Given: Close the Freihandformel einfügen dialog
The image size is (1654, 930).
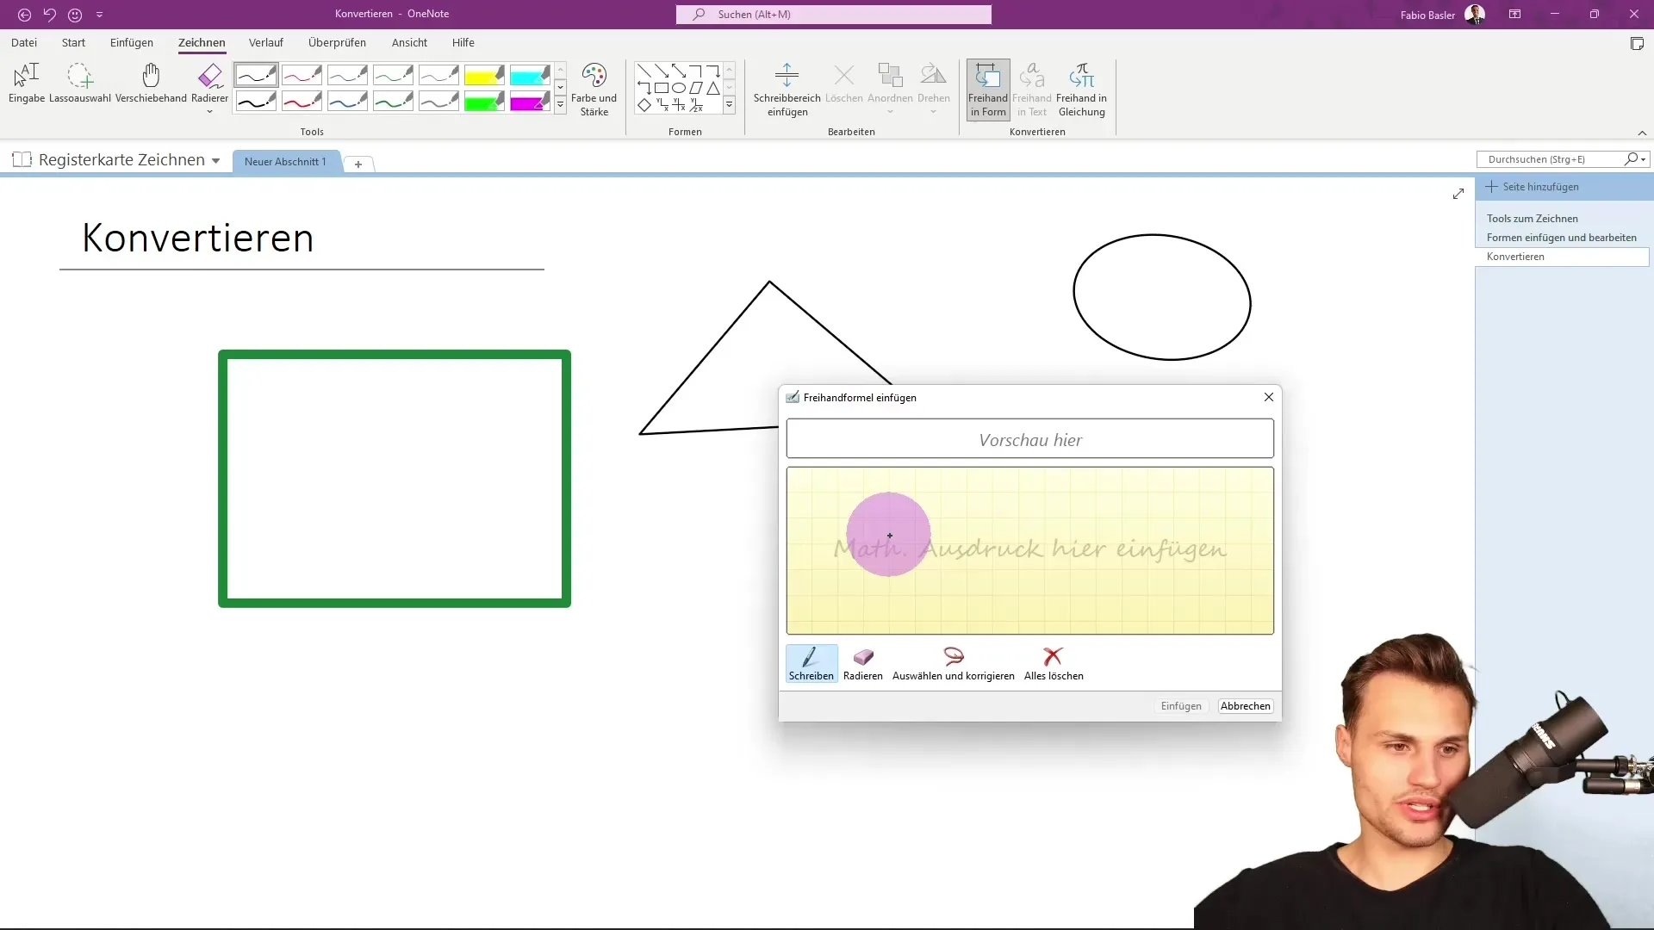Looking at the screenshot, I should (x=1268, y=397).
